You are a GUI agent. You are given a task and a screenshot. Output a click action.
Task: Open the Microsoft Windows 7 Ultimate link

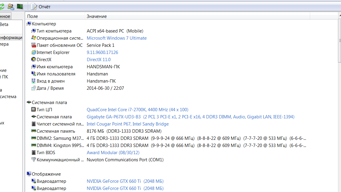117,38
